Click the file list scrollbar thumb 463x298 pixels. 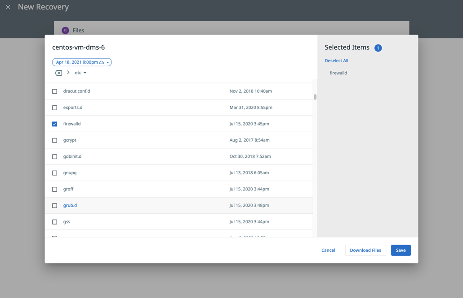(315, 97)
